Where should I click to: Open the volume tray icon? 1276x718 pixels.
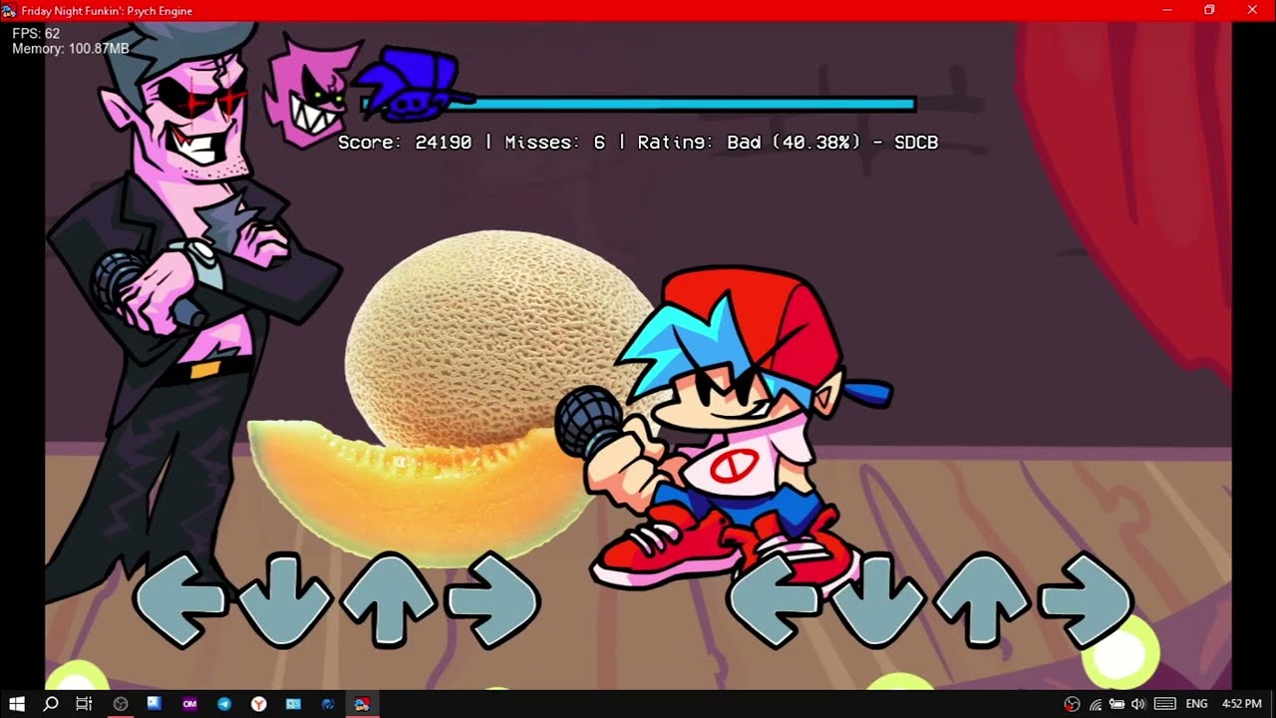(1138, 704)
